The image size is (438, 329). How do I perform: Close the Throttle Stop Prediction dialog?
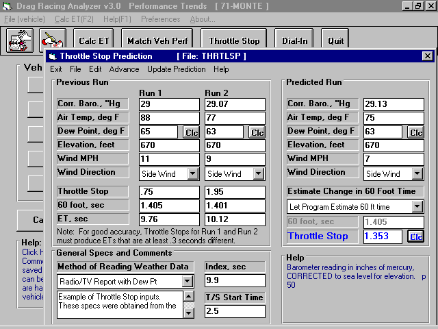coord(427,56)
